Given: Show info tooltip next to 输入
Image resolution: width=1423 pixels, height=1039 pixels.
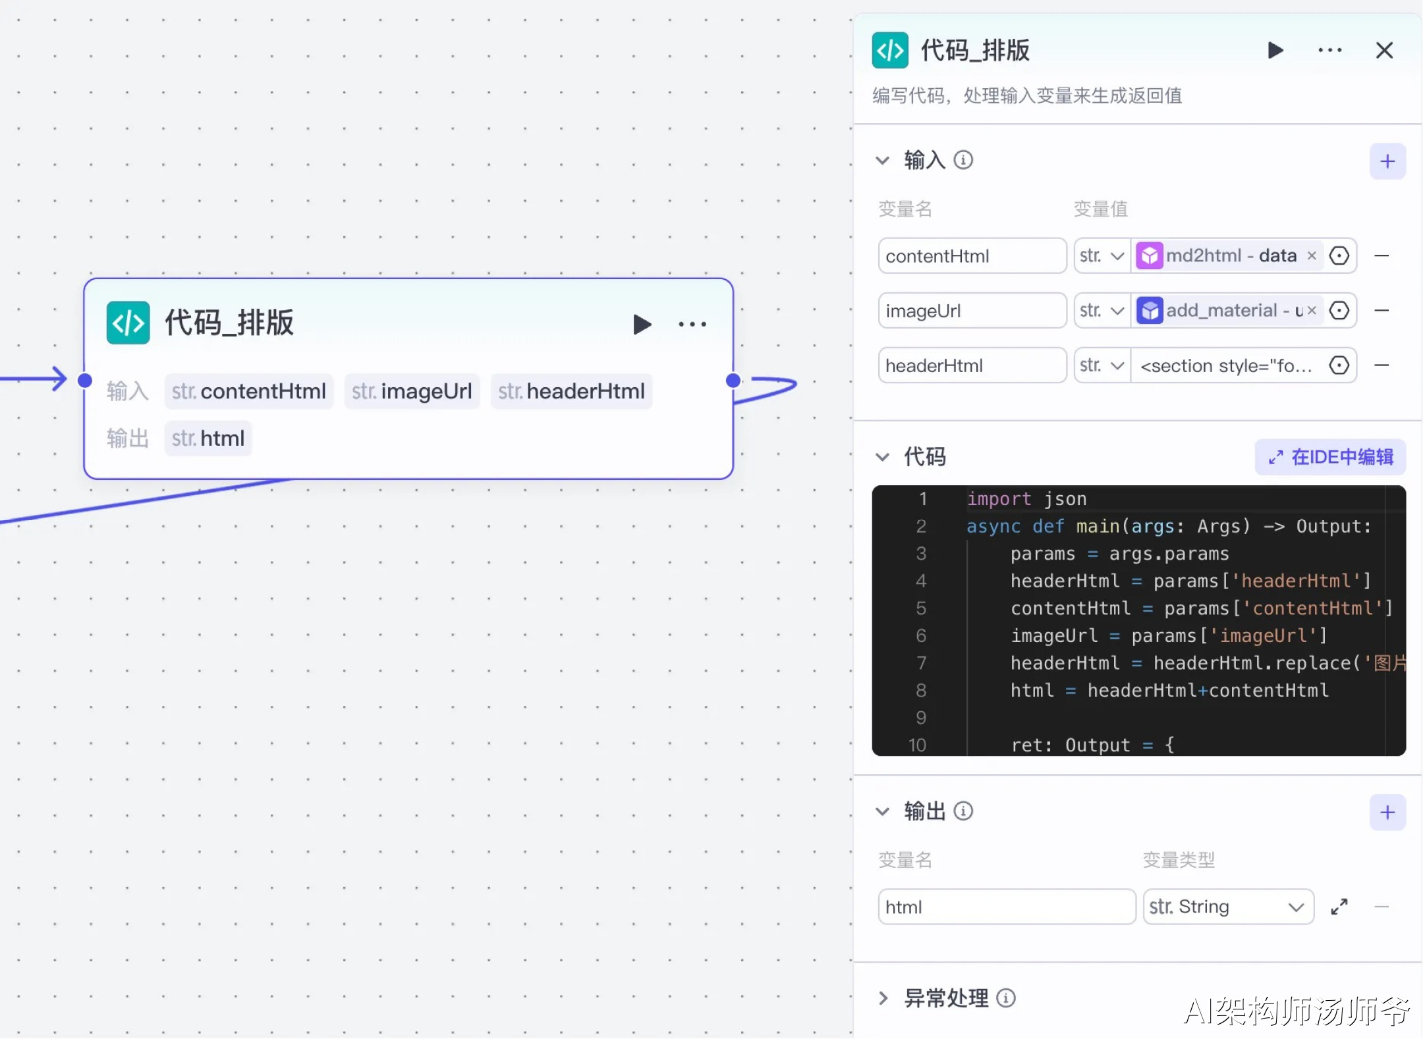Looking at the screenshot, I should coord(963,160).
